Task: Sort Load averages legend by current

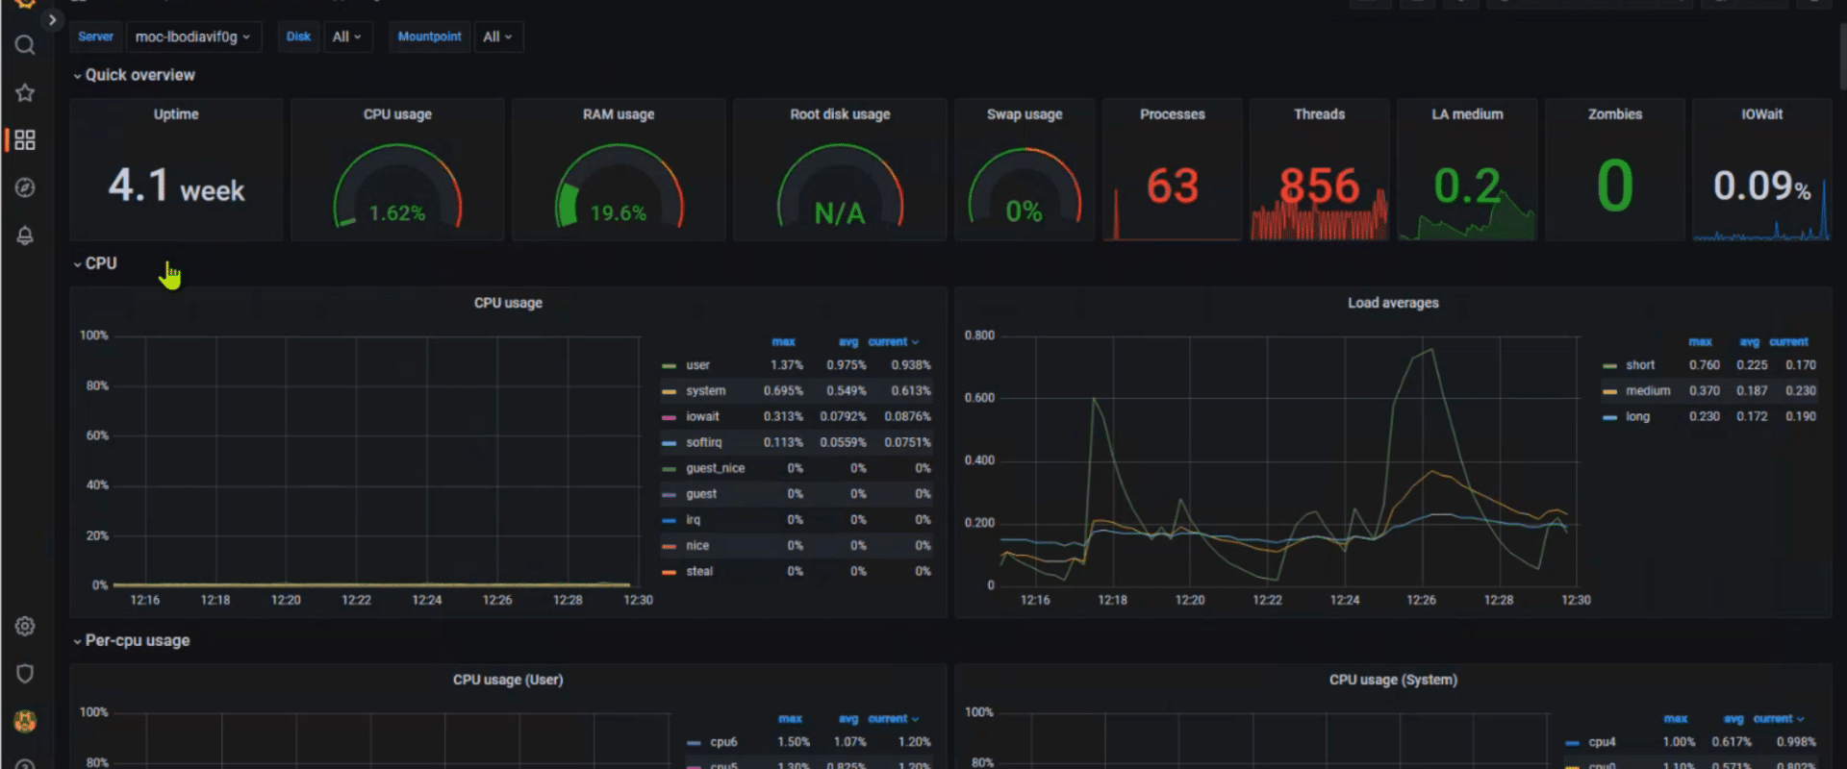Action: pos(1788,341)
